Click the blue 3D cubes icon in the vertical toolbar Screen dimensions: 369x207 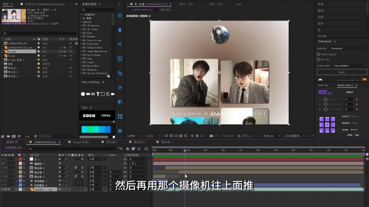pos(120,73)
